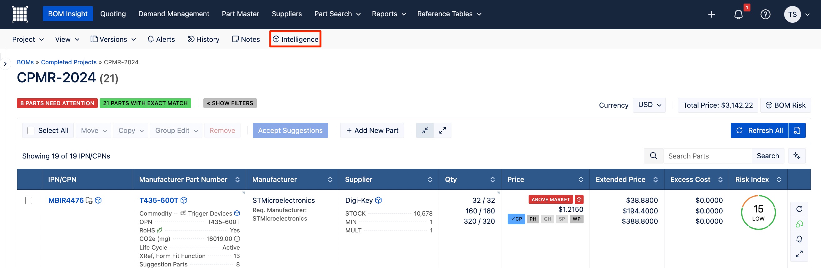The image size is (821, 268).
Task: Open the Suppliers tab
Action: [286, 14]
